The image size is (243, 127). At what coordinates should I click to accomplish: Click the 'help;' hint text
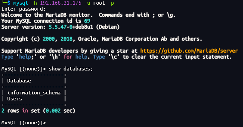point(26,57)
